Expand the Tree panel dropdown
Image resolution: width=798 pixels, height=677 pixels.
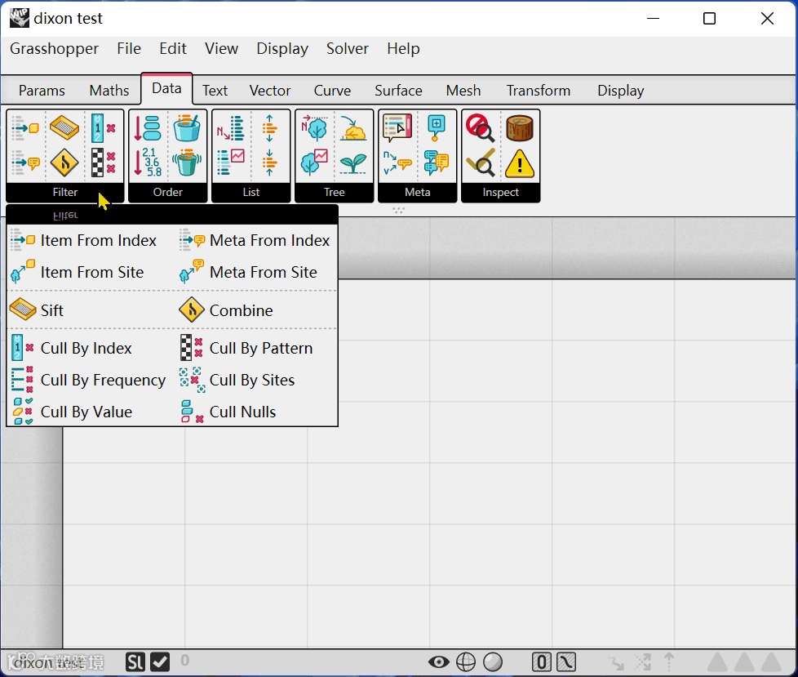(x=335, y=193)
